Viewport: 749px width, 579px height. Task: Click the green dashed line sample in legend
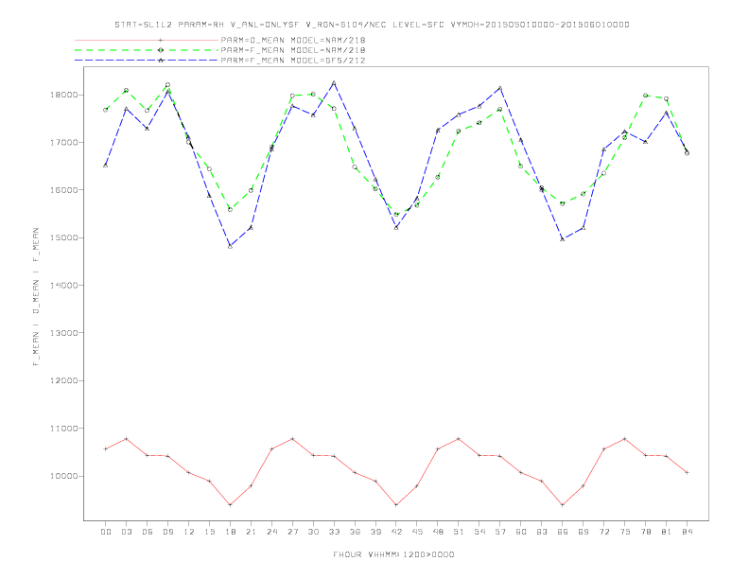(147, 50)
